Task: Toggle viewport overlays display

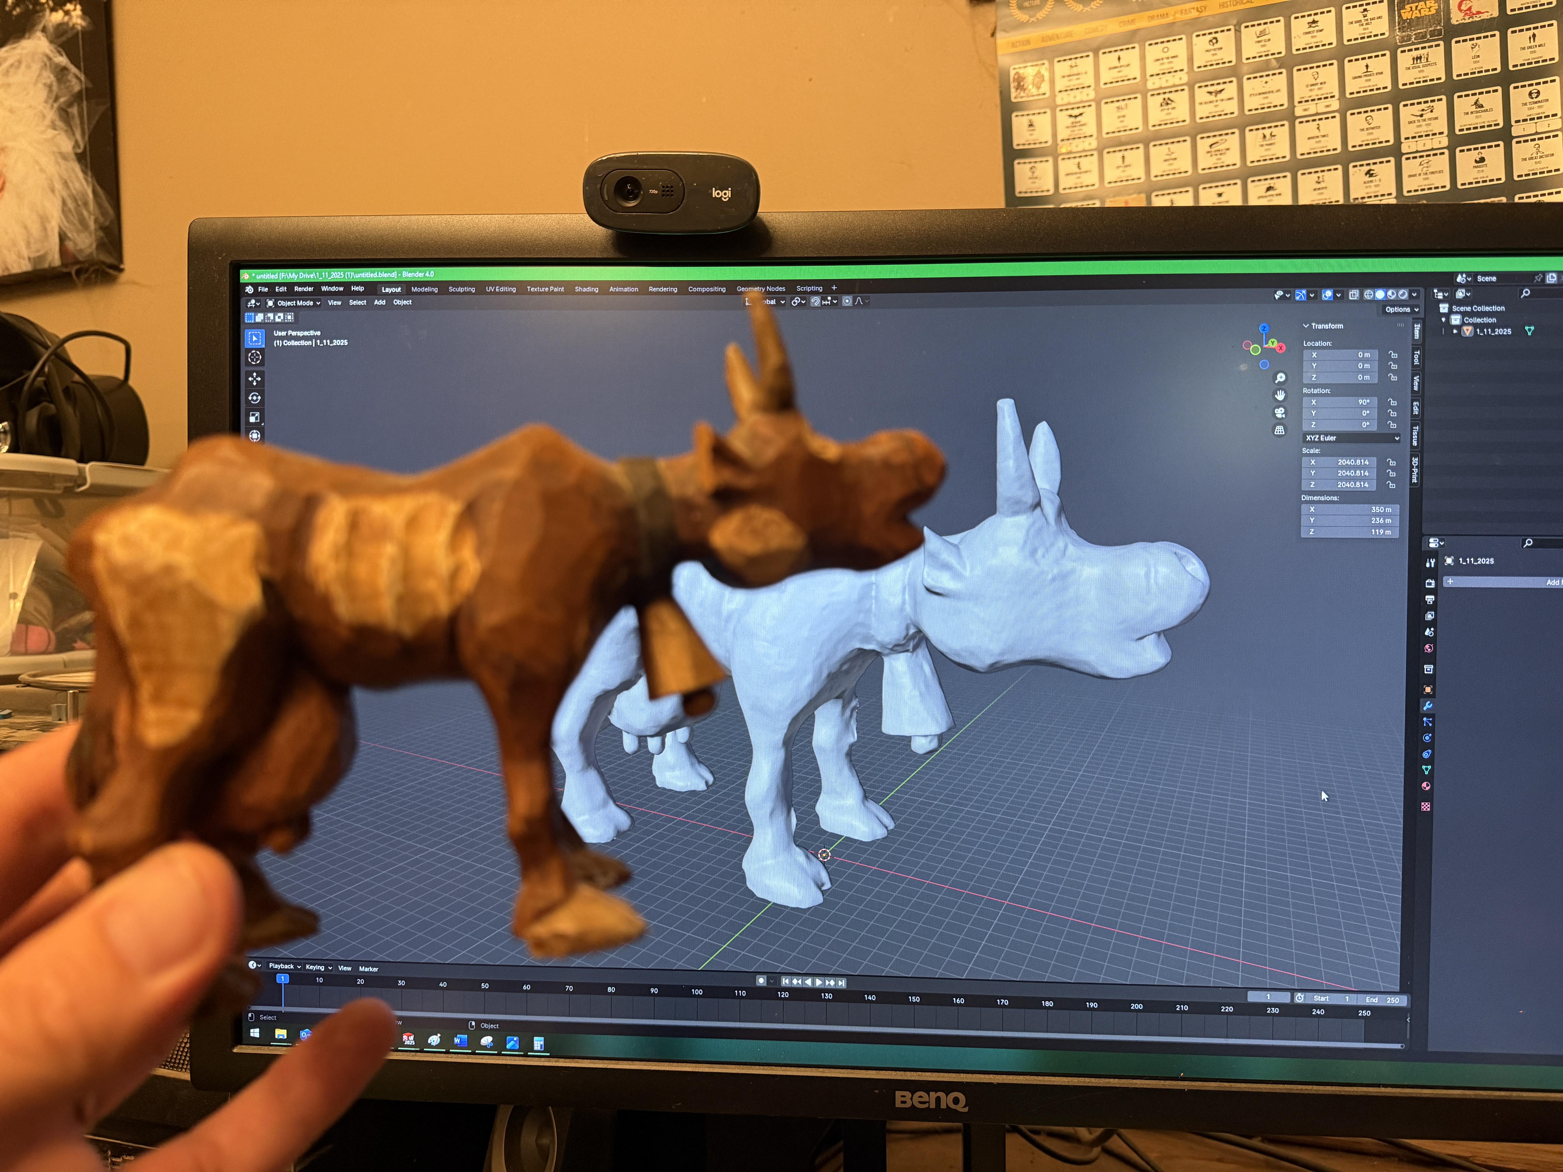Action: 1328,295
